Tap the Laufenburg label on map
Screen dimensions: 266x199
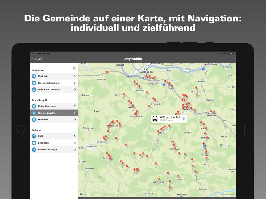[x=210, y=64]
